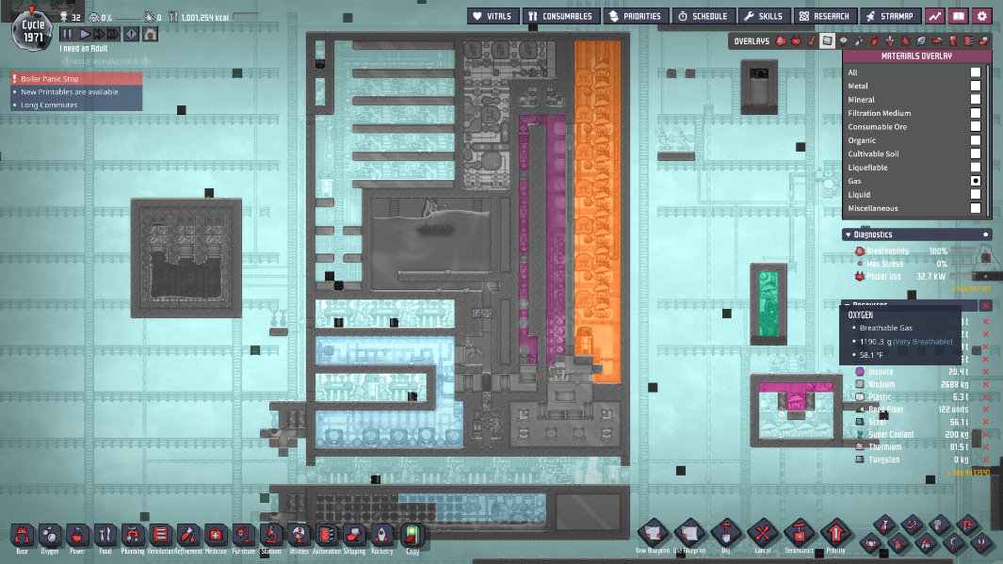Open the Germ overlay icon

point(906,40)
